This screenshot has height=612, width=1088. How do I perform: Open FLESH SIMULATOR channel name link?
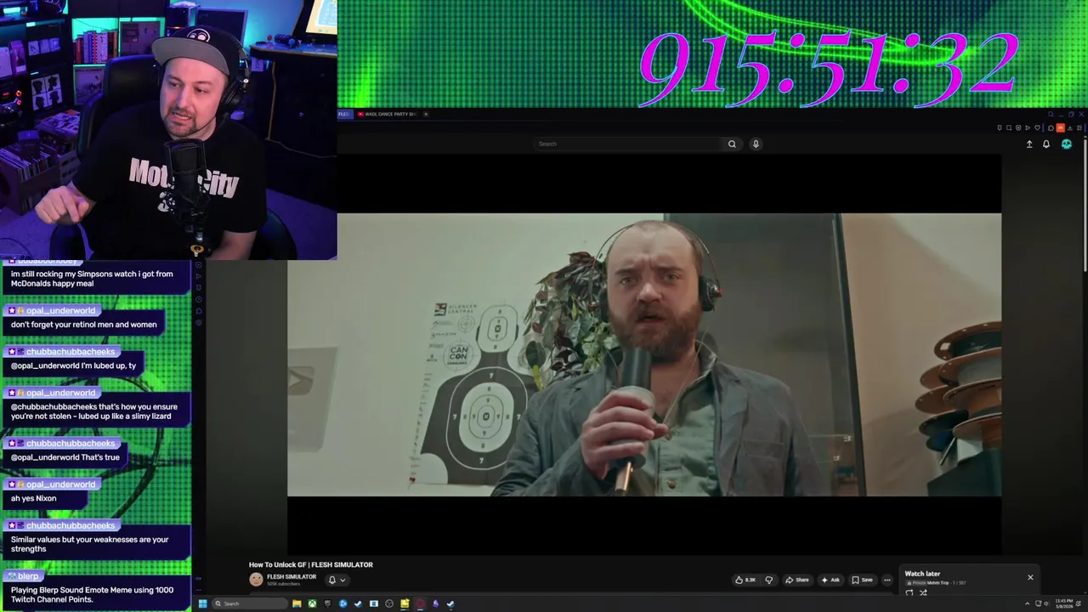click(292, 577)
